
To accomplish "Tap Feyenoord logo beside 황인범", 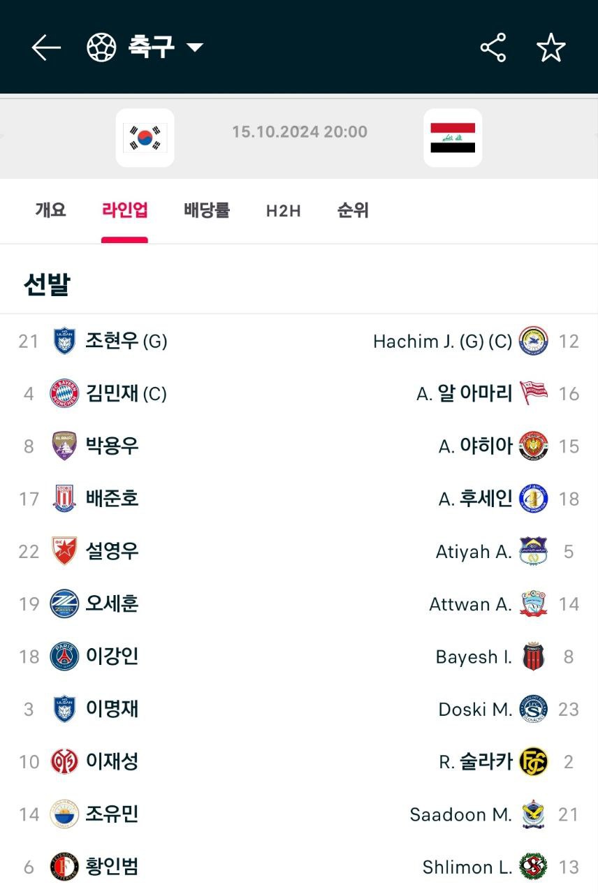I will pyautogui.click(x=64, y=867).
